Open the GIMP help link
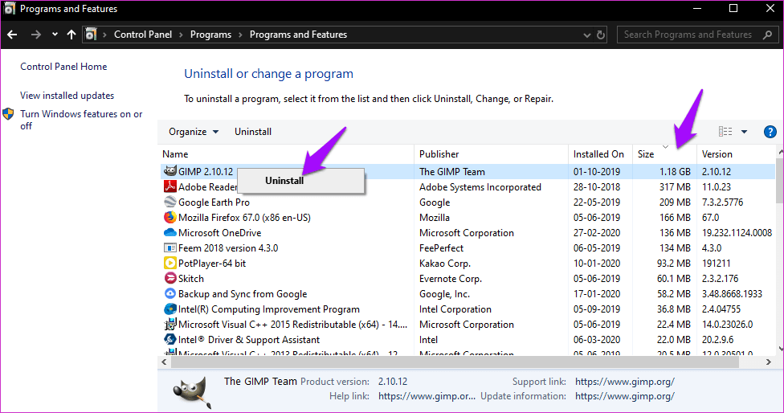784x413 pixels. (427, 396)
